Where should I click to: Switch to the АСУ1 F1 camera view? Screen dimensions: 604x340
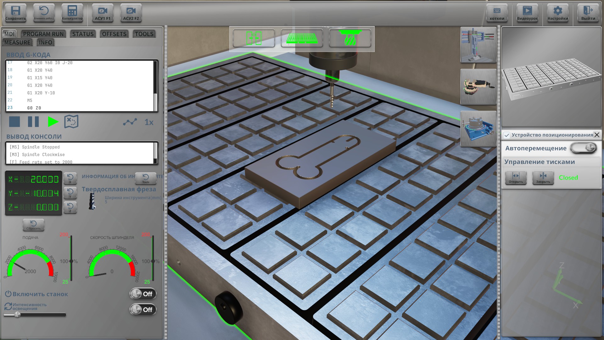click(x=103, y=13)
